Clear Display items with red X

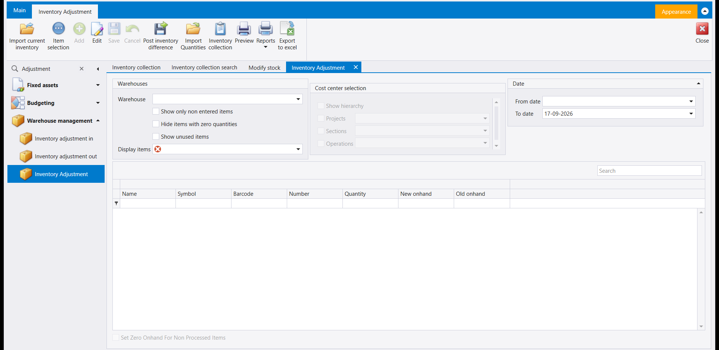click(158, 149)
